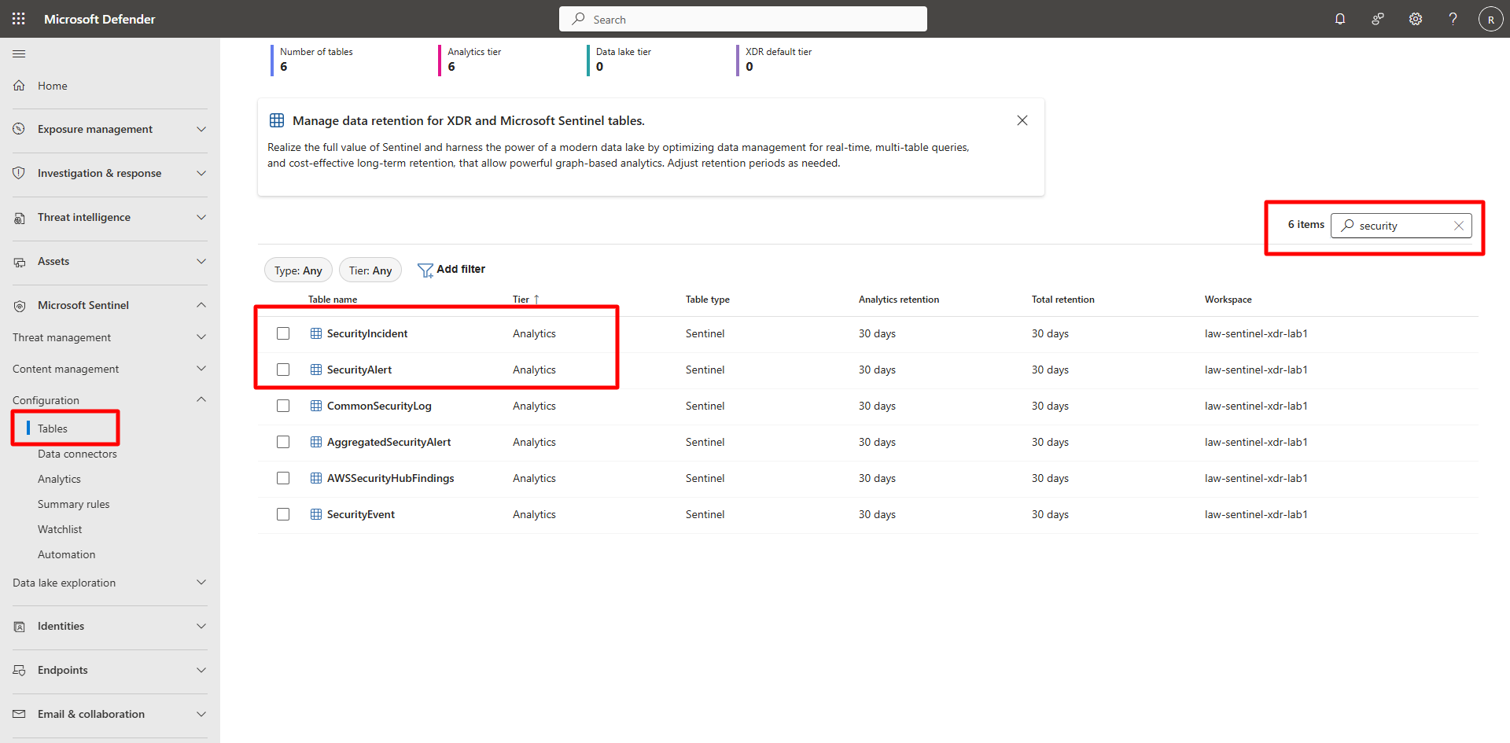1510x743 pixels.
Task: Click the AWSSecurityHubFindings table grid icon
Action: click(316, 478)
